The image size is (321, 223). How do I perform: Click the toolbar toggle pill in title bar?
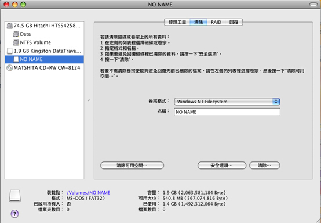(x=313, y=4)
